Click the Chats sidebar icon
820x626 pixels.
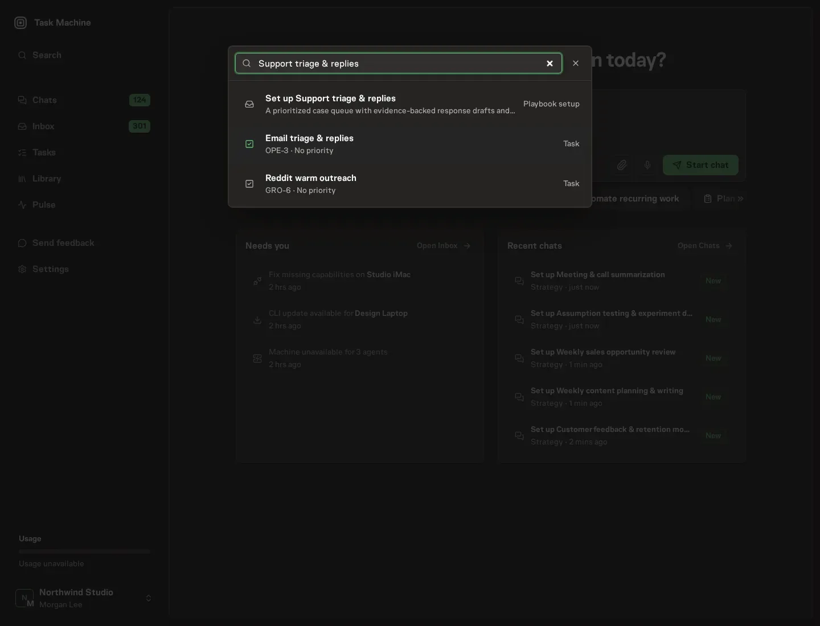pos(22,100)
